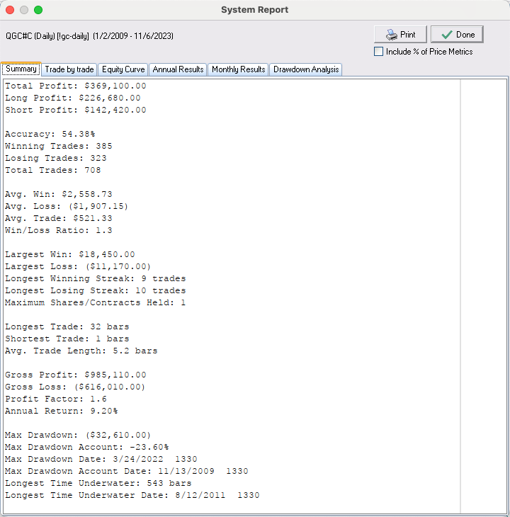Click the QGC#C (Daily) date range header
Image resolution: width=510 pixels, height=517 pixels.
(x=89, y=36)
